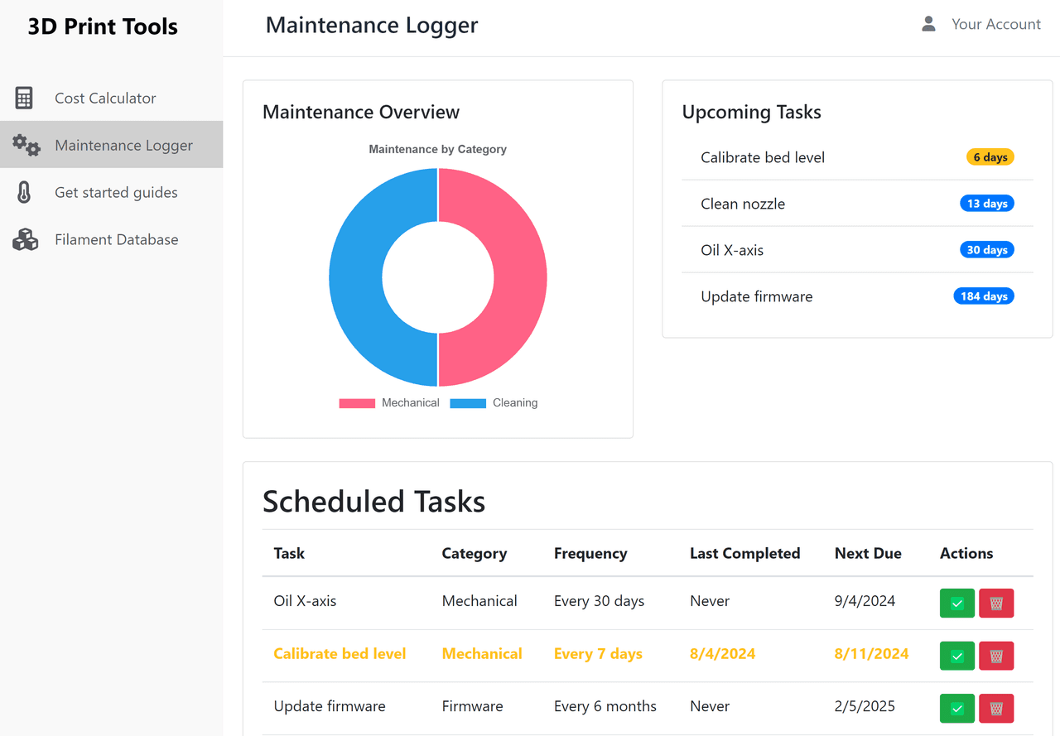Open Your Account link
This screenshot has height=736, width=1060.
click(995, 24)
